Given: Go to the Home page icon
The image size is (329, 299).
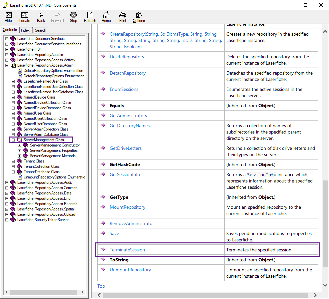Looking at the screenshot, I should [x=106, y=15].
